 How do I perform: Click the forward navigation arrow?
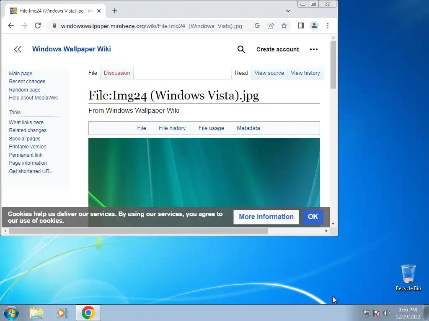click(x=24, y=25)
